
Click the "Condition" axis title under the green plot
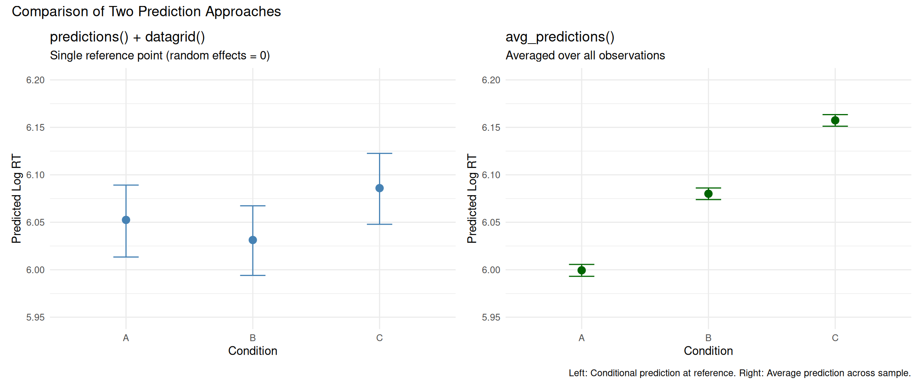[x=708, y=351]
